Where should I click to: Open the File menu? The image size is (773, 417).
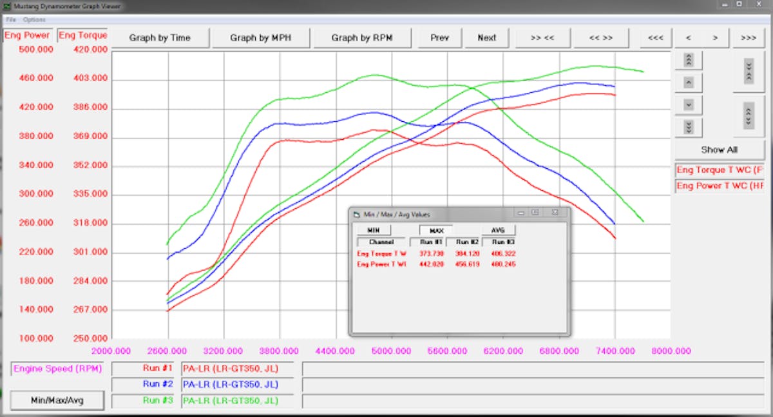pyautogui.click(x=11, y=20)
